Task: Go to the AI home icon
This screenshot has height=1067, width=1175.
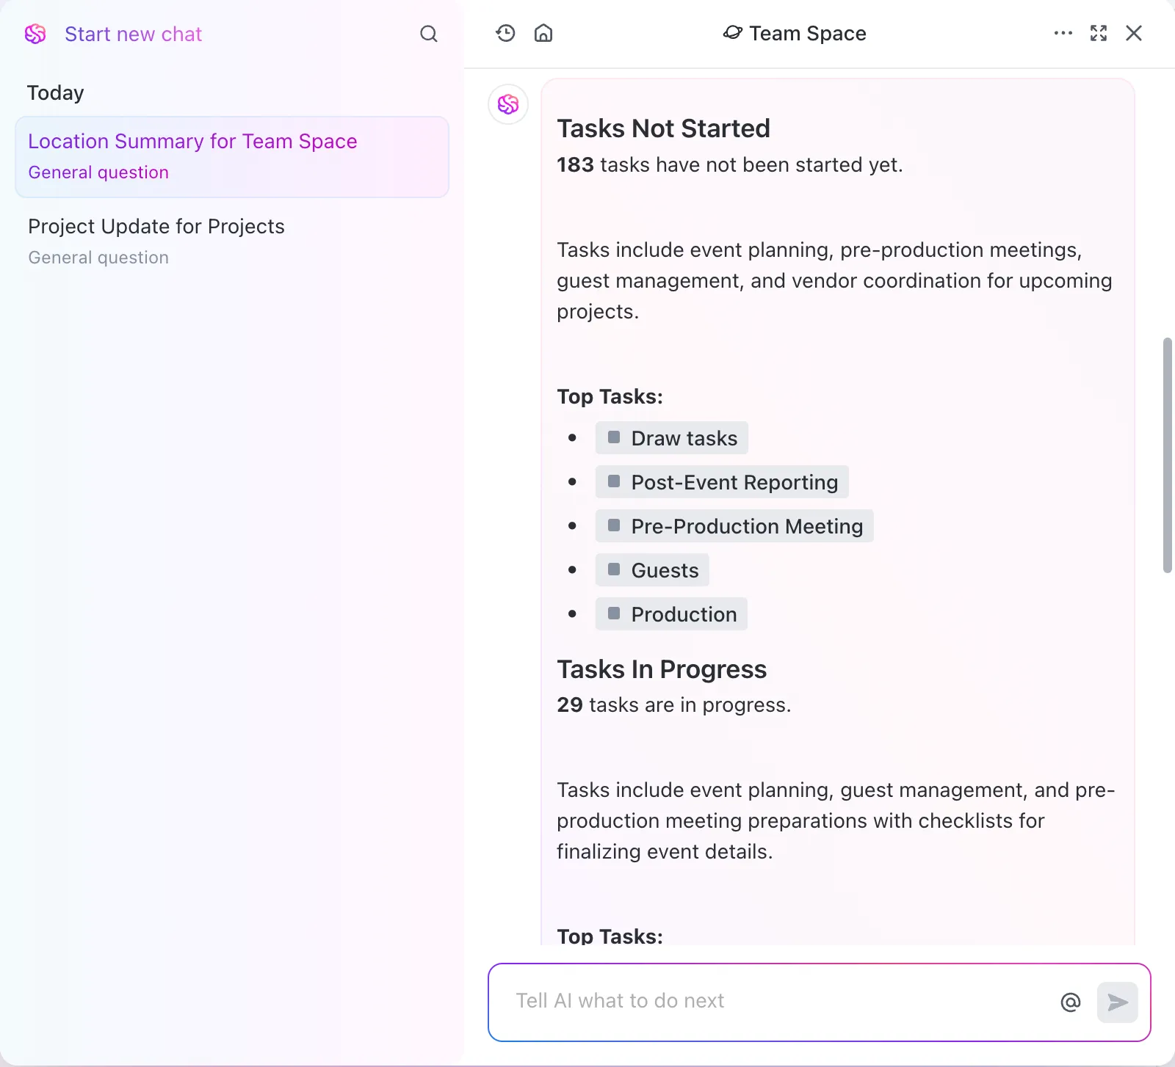Action: tap(543, 33)
